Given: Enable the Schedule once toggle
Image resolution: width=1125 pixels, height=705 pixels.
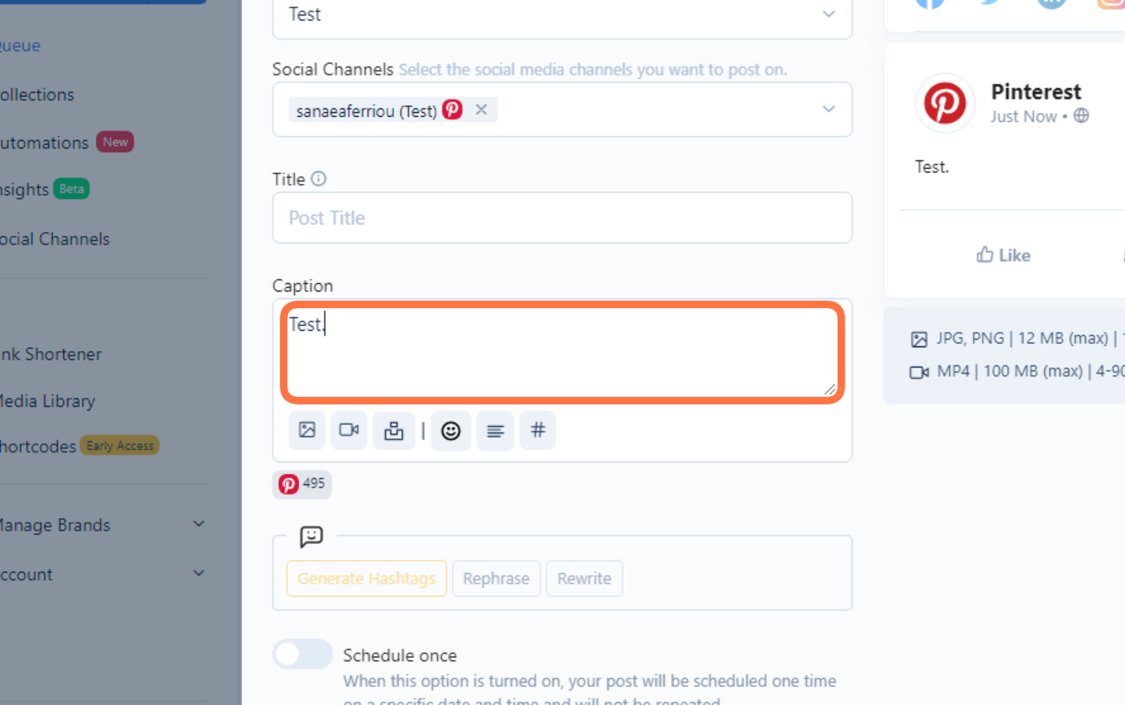Looking at the screenshot, I should tap(302, 654).
